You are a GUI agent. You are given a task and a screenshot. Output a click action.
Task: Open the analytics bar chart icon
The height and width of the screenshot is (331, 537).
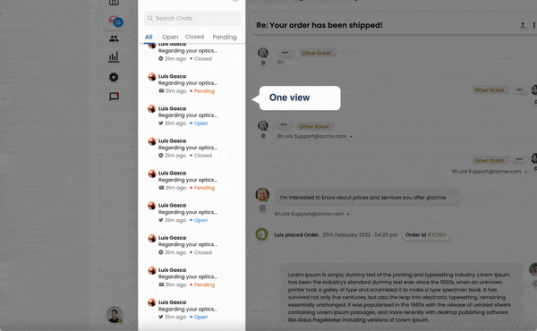114,57
